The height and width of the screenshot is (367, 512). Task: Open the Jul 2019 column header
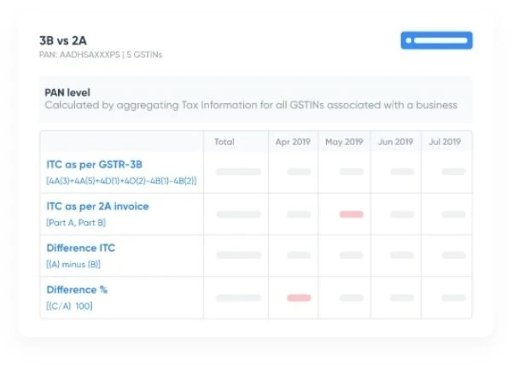click(x=445, y=142)
